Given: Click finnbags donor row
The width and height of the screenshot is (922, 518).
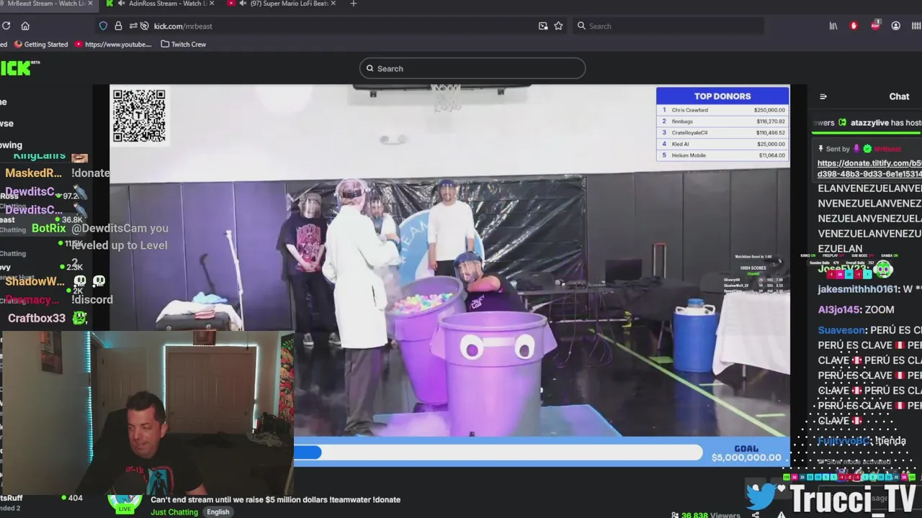Looking at the screenshot, I should point(722,122).
